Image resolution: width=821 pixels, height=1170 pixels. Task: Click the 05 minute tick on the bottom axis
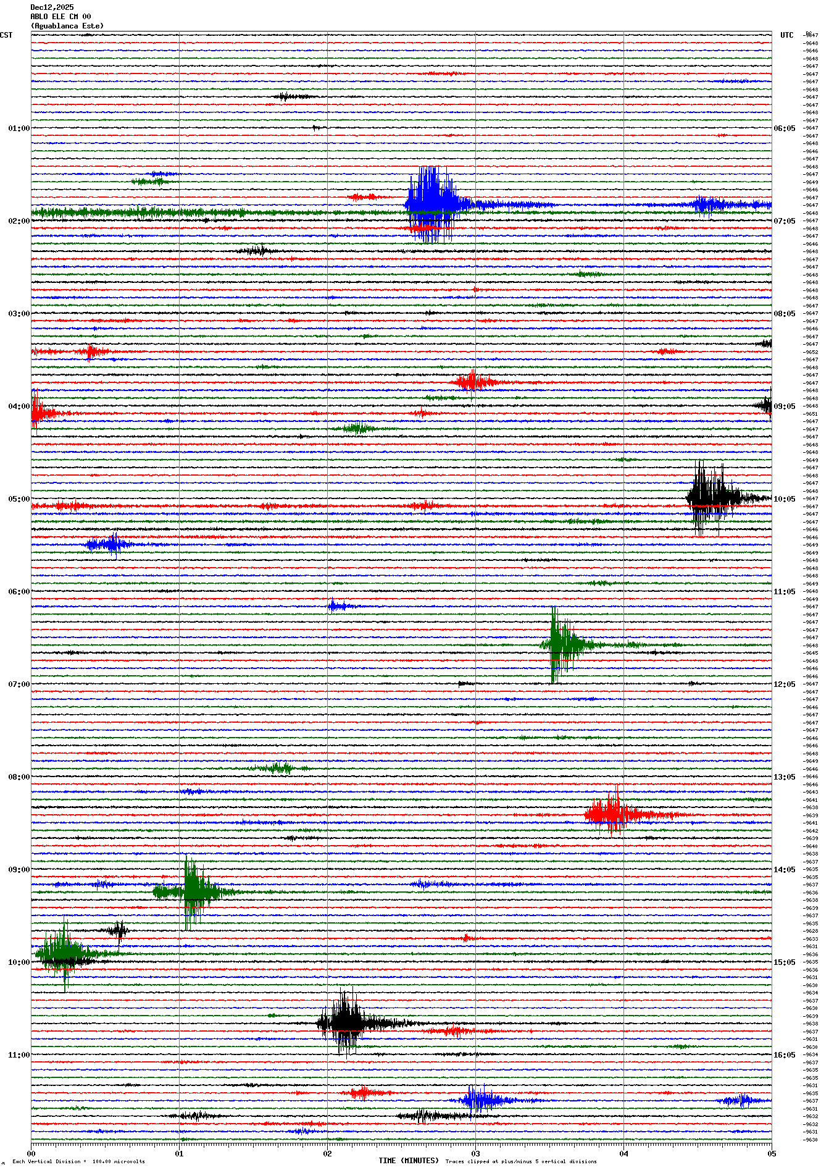tap(771, 1153)
